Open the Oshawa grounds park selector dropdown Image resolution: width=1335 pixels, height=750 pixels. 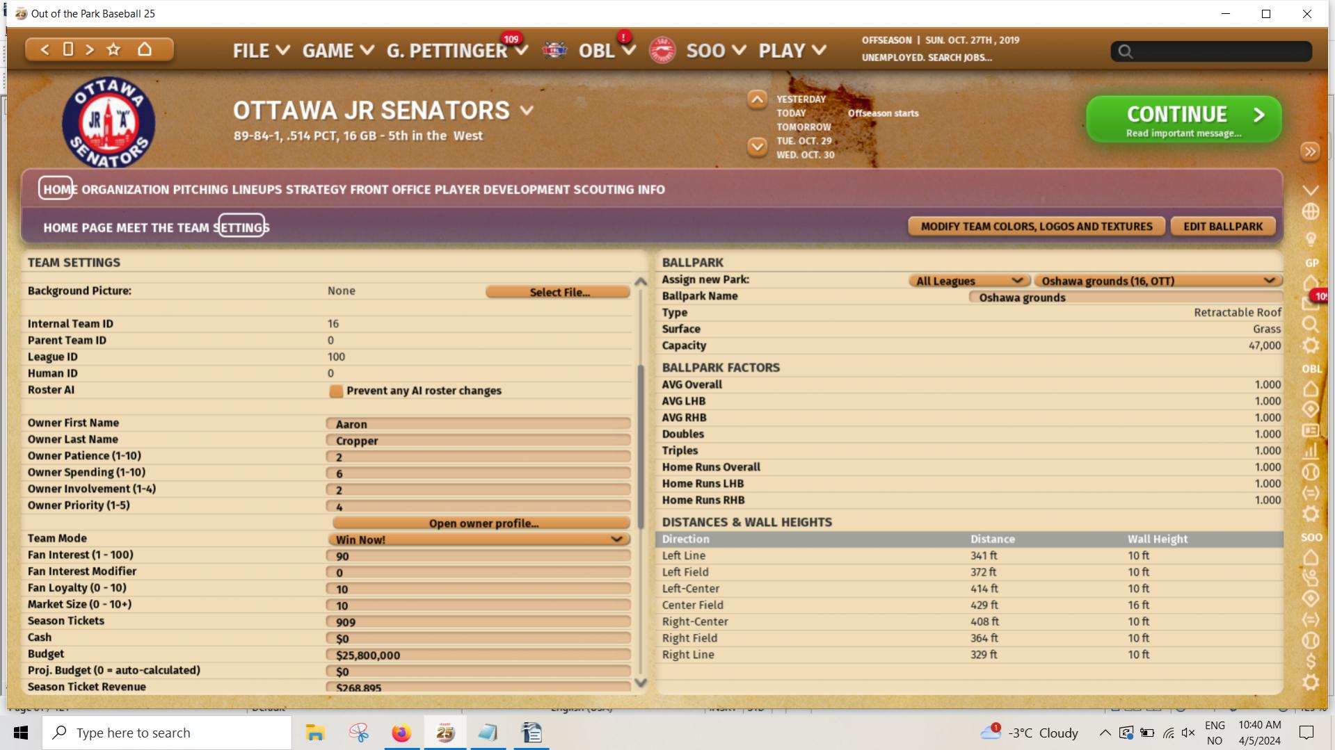(1157, 281)
